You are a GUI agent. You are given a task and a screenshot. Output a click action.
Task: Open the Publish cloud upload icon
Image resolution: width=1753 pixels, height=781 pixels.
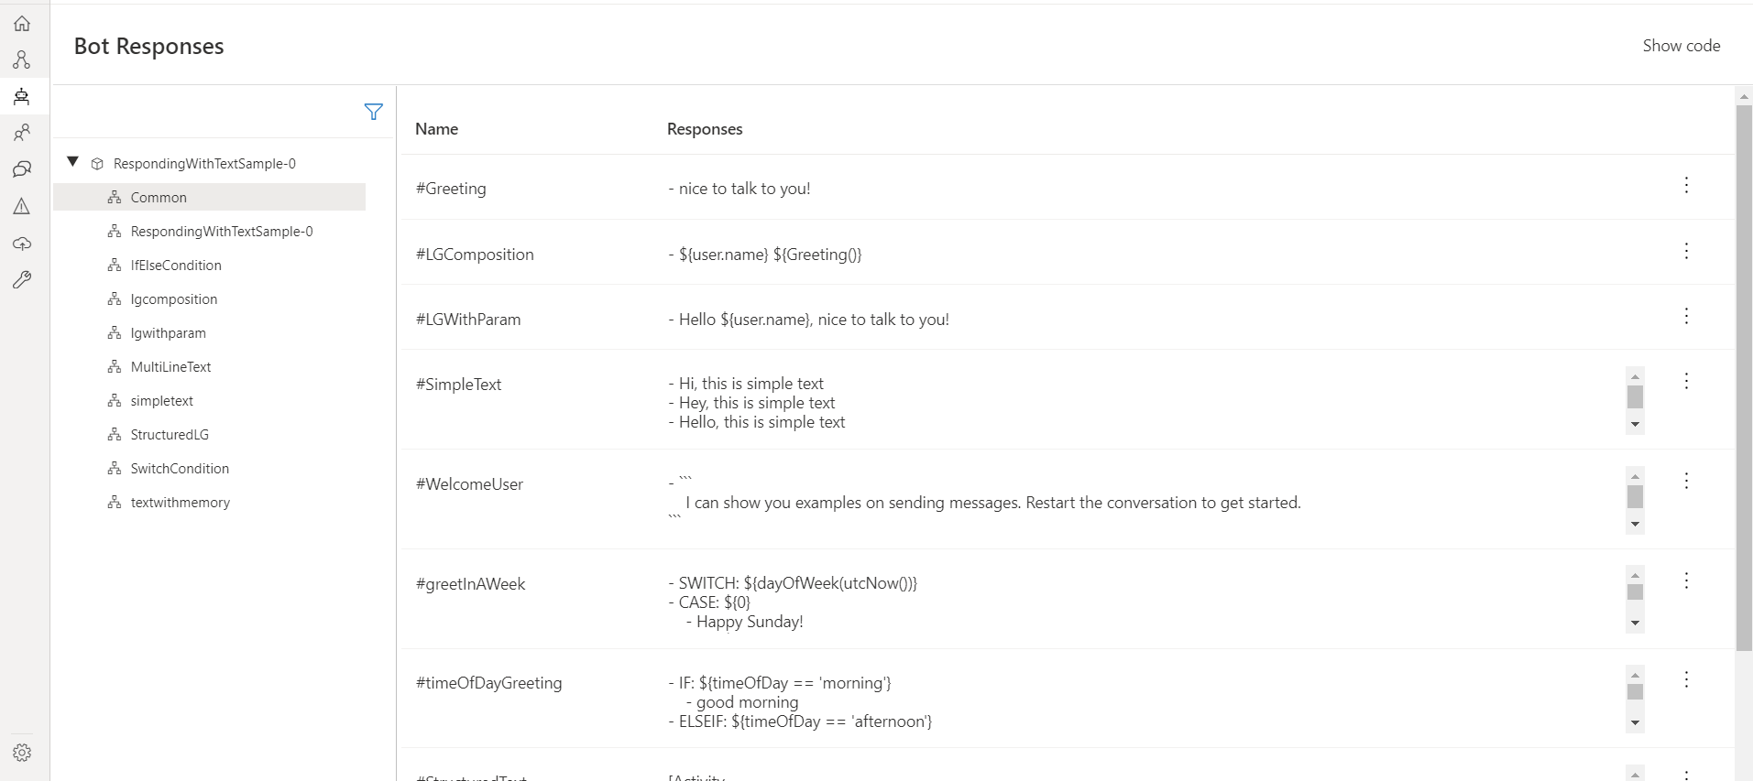pos(22,243)
